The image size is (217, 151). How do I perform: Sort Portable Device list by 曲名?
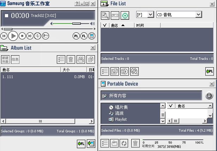[x=192, y=106]
